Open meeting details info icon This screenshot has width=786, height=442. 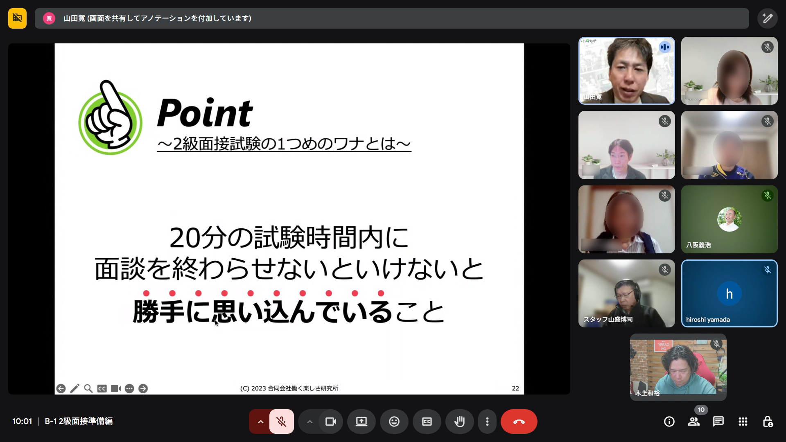pyautogui.click(x=669, y=422)
